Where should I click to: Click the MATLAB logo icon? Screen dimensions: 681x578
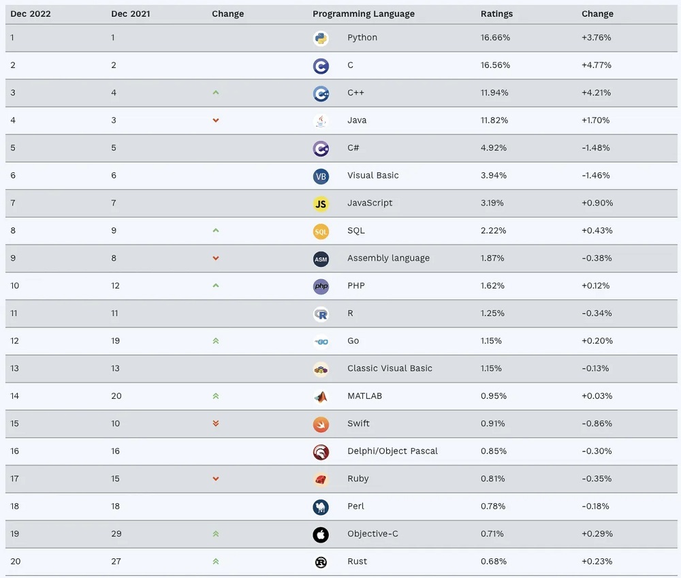321,396
